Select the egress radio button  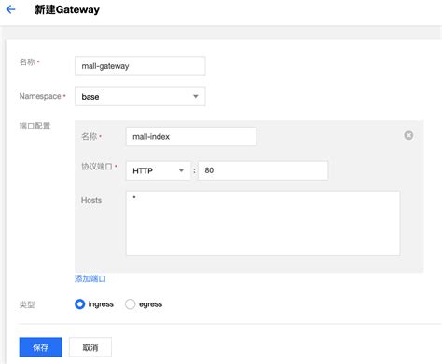130,304
